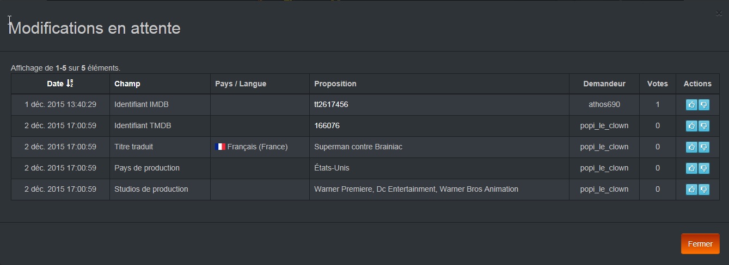
Task: Thumbs down Superman contre Brainiac title
Action: 704,147
